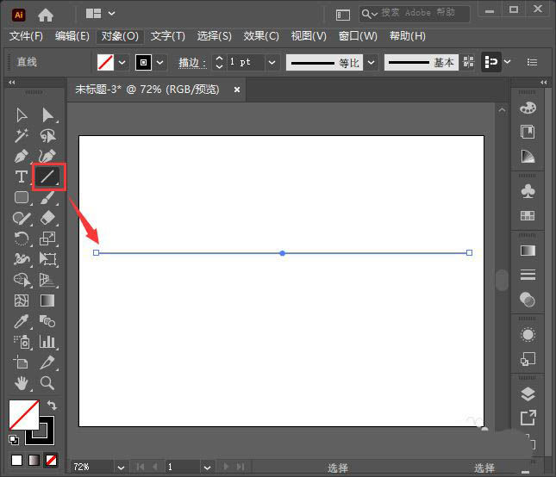Open the Asset Export panel
Image resolution: width=556 pixels, height=477 pixels.
pos(528,418)
